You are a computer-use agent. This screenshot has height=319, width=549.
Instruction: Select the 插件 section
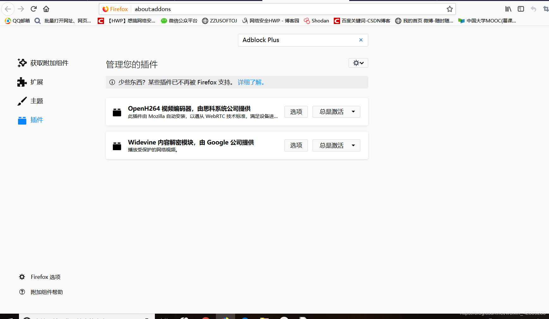(30, 120)
